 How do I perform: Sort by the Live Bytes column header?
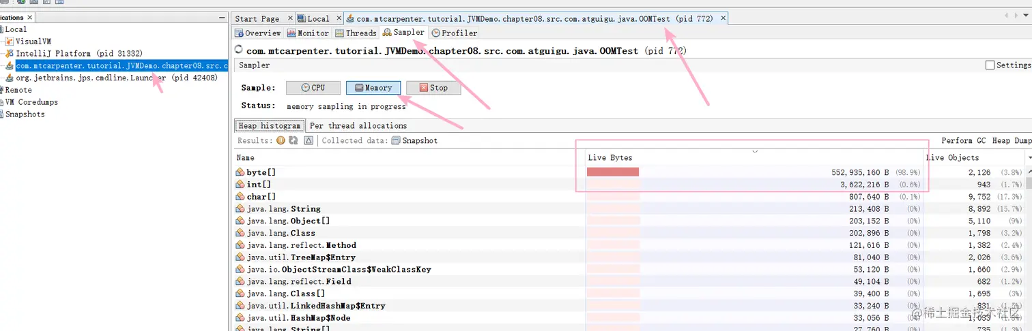click(754, 157)
